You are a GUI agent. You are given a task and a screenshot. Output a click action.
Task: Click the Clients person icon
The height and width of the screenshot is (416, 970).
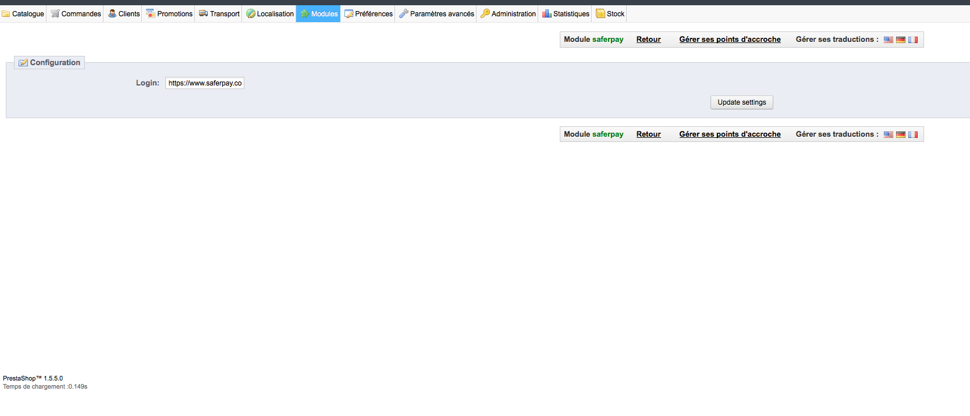[x=112, y=13]
